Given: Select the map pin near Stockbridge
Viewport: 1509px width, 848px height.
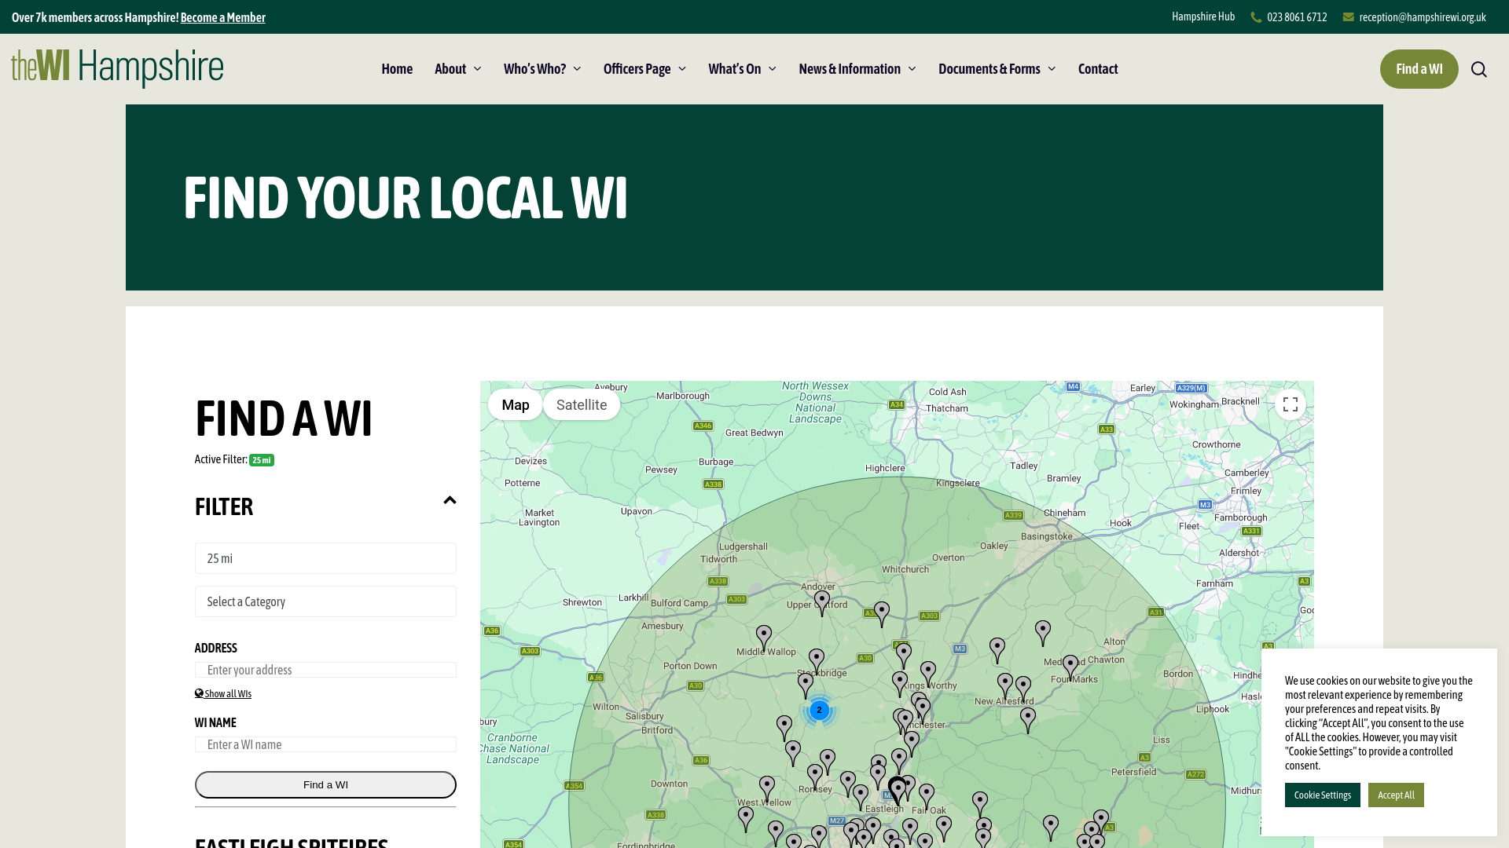Looking at the screenshot, I should (817, 660).
